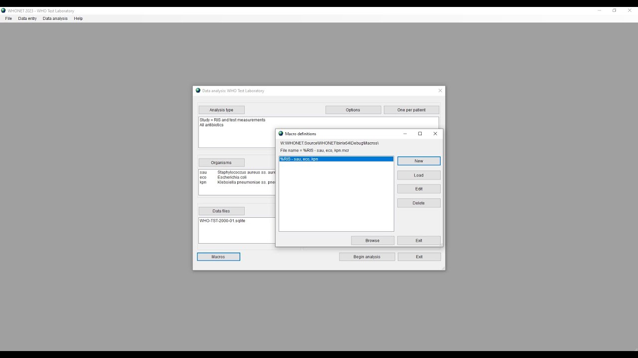Click 'Study = RIS and test measurements' text
Screen dimensions: 638x358
232,120
